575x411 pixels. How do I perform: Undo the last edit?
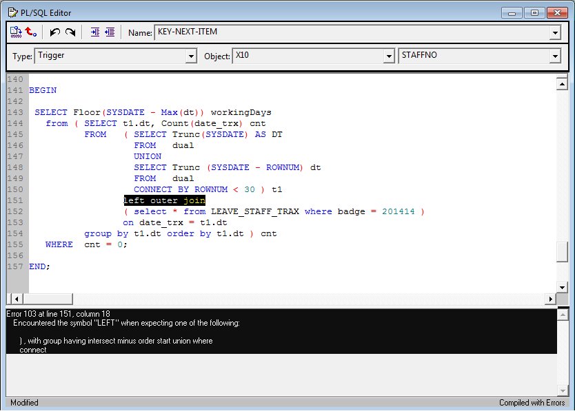(55, 32)
